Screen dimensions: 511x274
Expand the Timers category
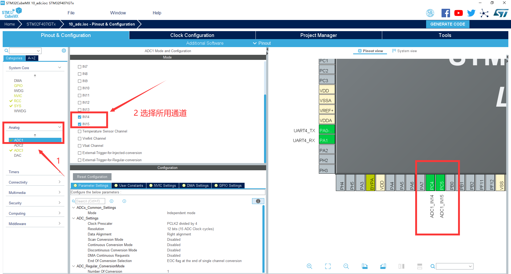[35, 172]
